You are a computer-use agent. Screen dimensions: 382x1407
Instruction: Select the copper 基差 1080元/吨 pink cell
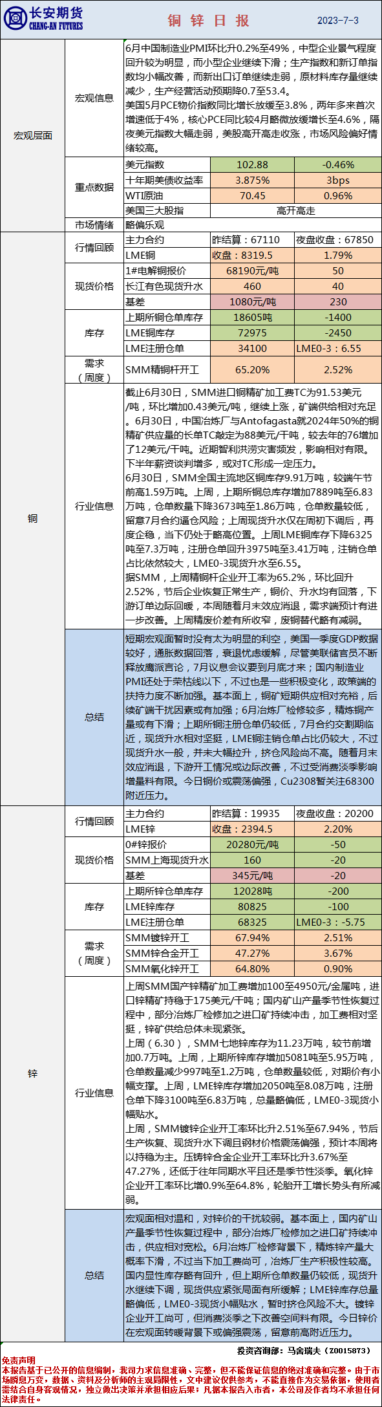click(x=252, y=302)
